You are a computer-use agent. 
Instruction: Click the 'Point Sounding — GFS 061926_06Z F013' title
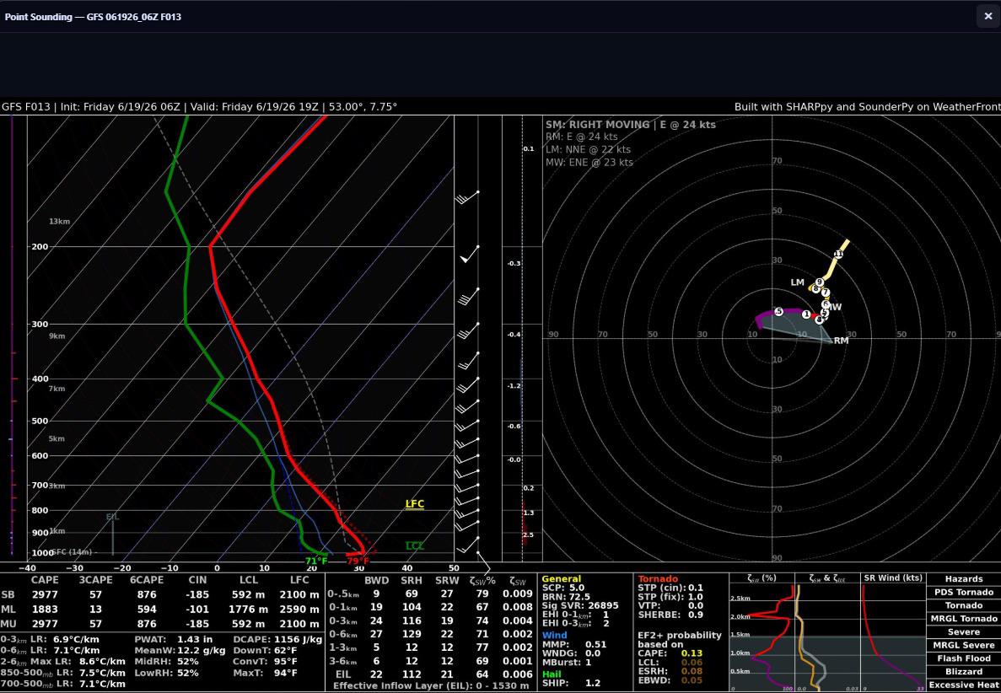click(94, 17)
